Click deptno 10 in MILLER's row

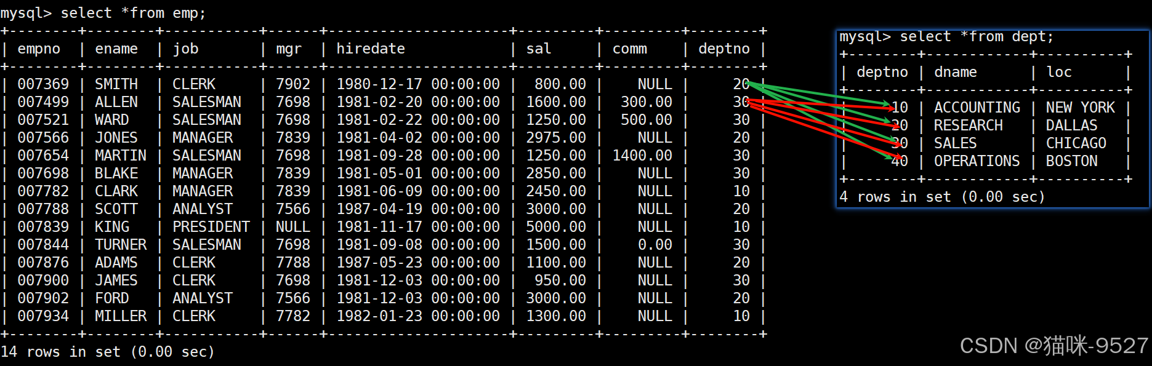(741, 316)
